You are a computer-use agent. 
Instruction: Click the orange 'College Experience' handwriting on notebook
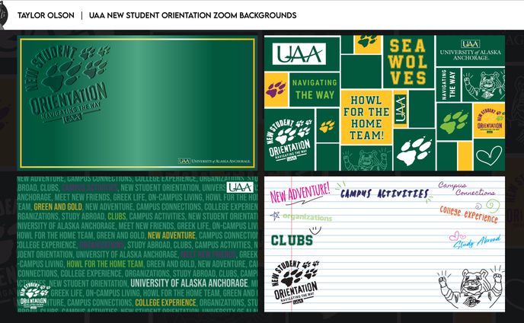click(469, 214)
